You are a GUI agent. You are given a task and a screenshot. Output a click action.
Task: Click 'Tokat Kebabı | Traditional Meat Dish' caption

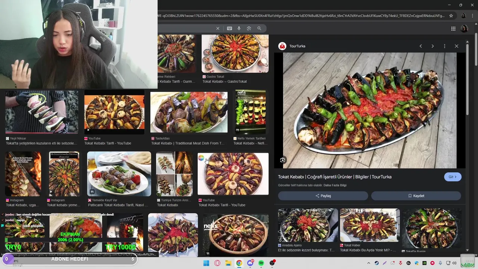click(188, 143)
